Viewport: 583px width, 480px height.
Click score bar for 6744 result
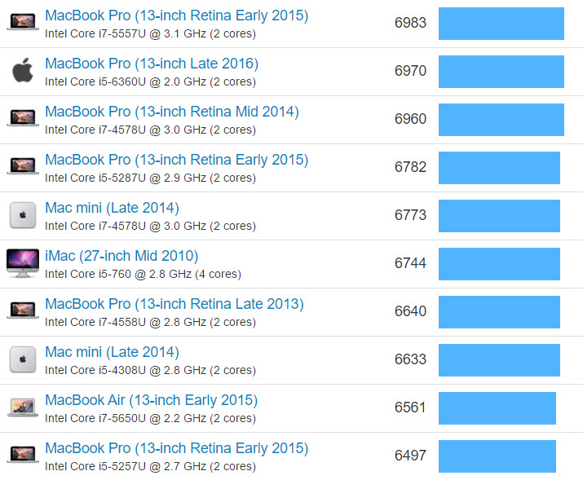tap(499, 264)
